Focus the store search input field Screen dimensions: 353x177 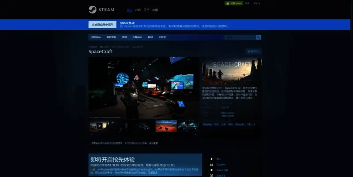pos(240,37)
